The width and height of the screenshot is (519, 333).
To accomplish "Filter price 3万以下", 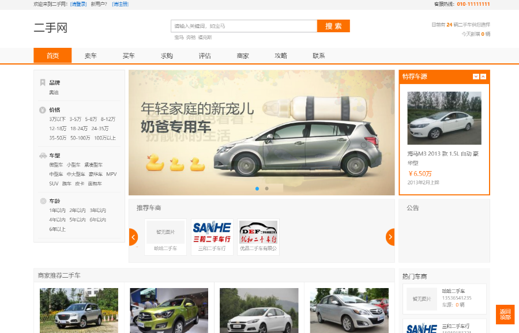I will click(x=57, y=119).
